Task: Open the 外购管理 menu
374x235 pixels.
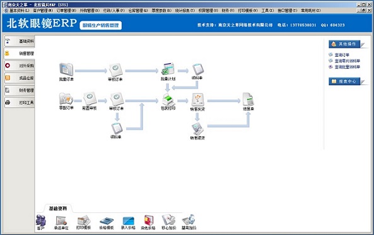Action: (90, 11)
